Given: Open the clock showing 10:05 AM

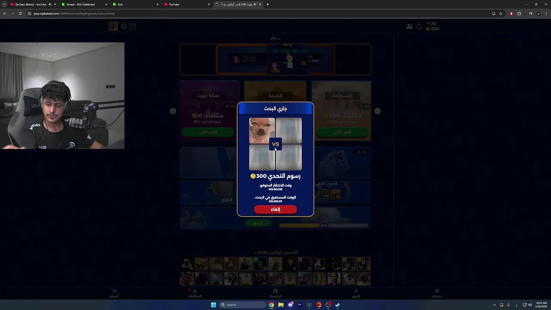Looking at the screenshot, I should 541,305.
